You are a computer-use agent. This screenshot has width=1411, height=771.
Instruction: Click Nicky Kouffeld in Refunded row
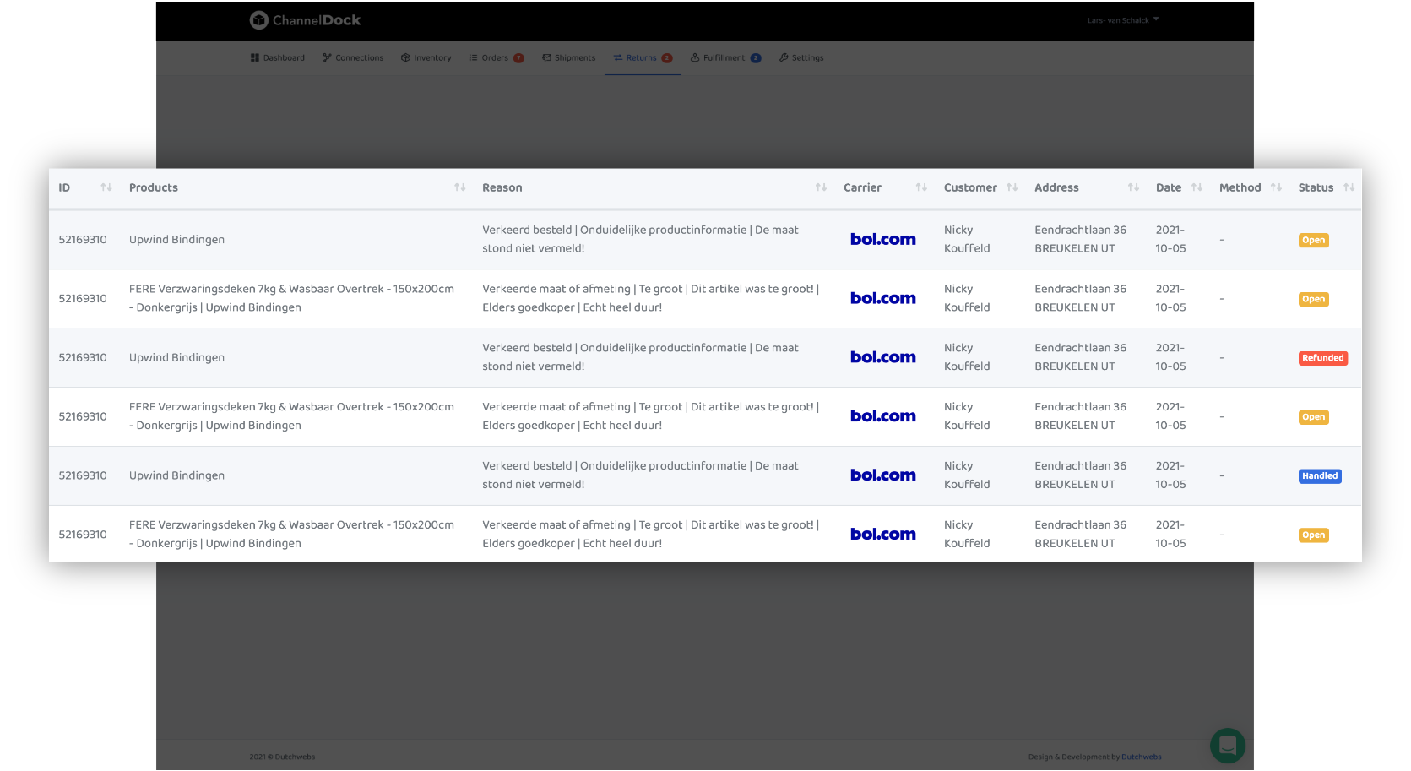(x=967, y=357)
